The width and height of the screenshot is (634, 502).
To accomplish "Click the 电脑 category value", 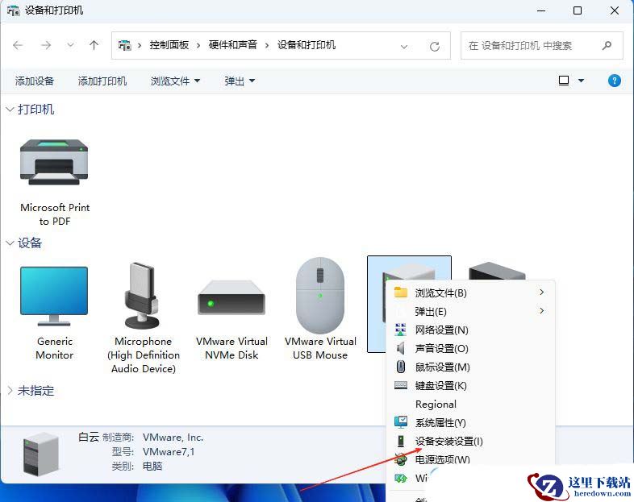I will pyautogui.click(x=152, y=466).
